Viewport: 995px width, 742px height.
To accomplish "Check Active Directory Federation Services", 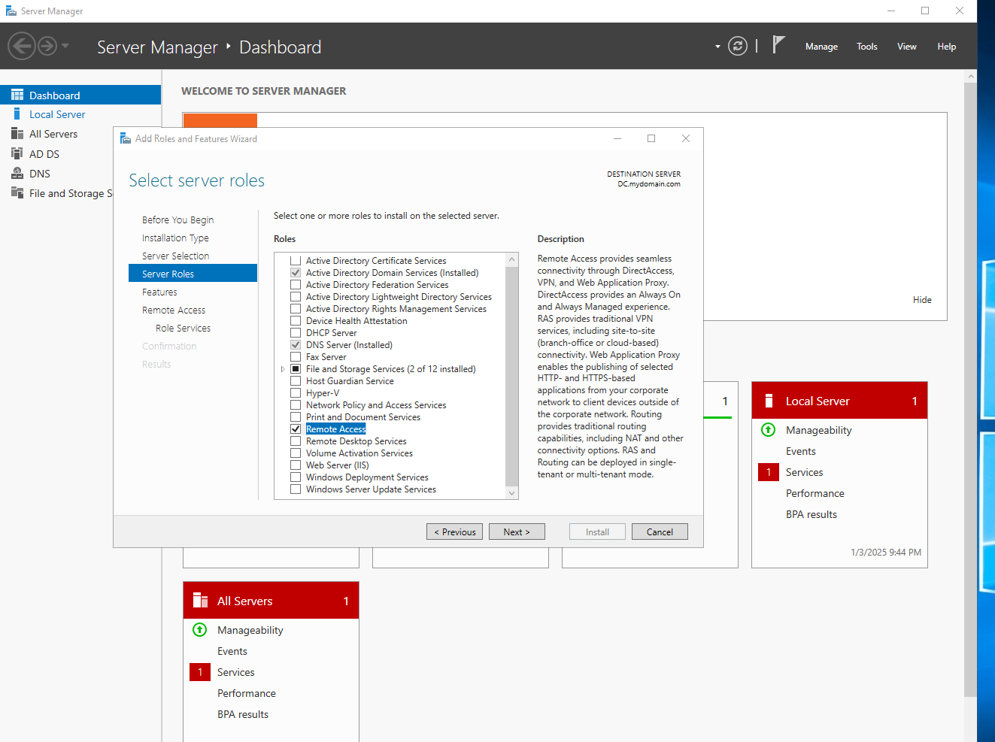I will click(296, 285).
